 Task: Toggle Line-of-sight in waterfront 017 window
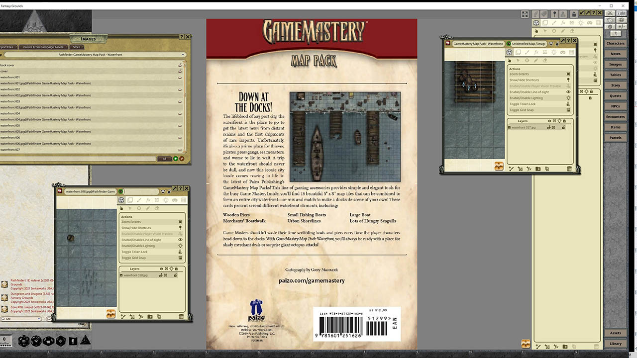(x=540, y=92)
